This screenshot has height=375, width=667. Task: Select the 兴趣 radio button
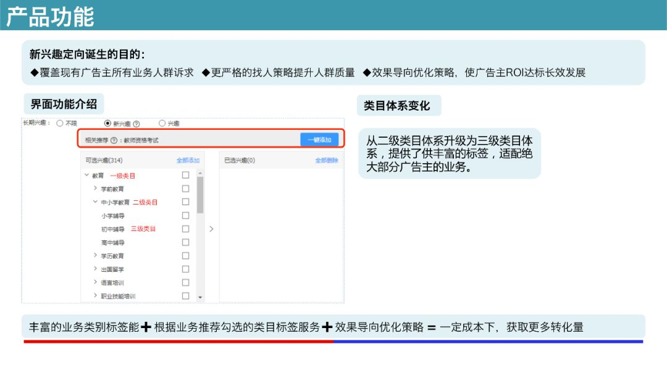click(x=161, y=123)
